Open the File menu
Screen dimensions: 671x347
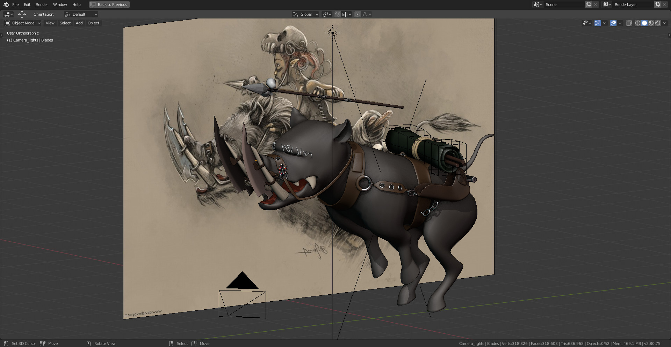(15, 5)
